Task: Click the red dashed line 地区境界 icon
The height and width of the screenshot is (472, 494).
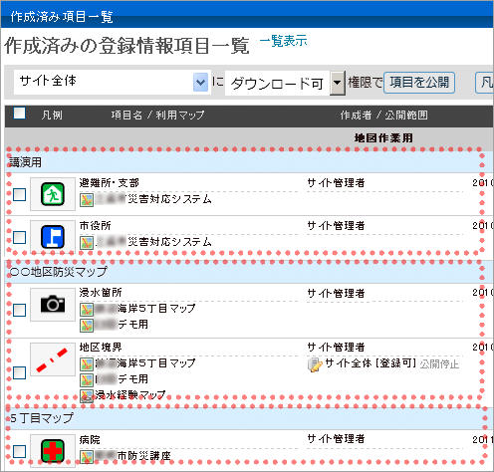Action: (x=53, y=359)
